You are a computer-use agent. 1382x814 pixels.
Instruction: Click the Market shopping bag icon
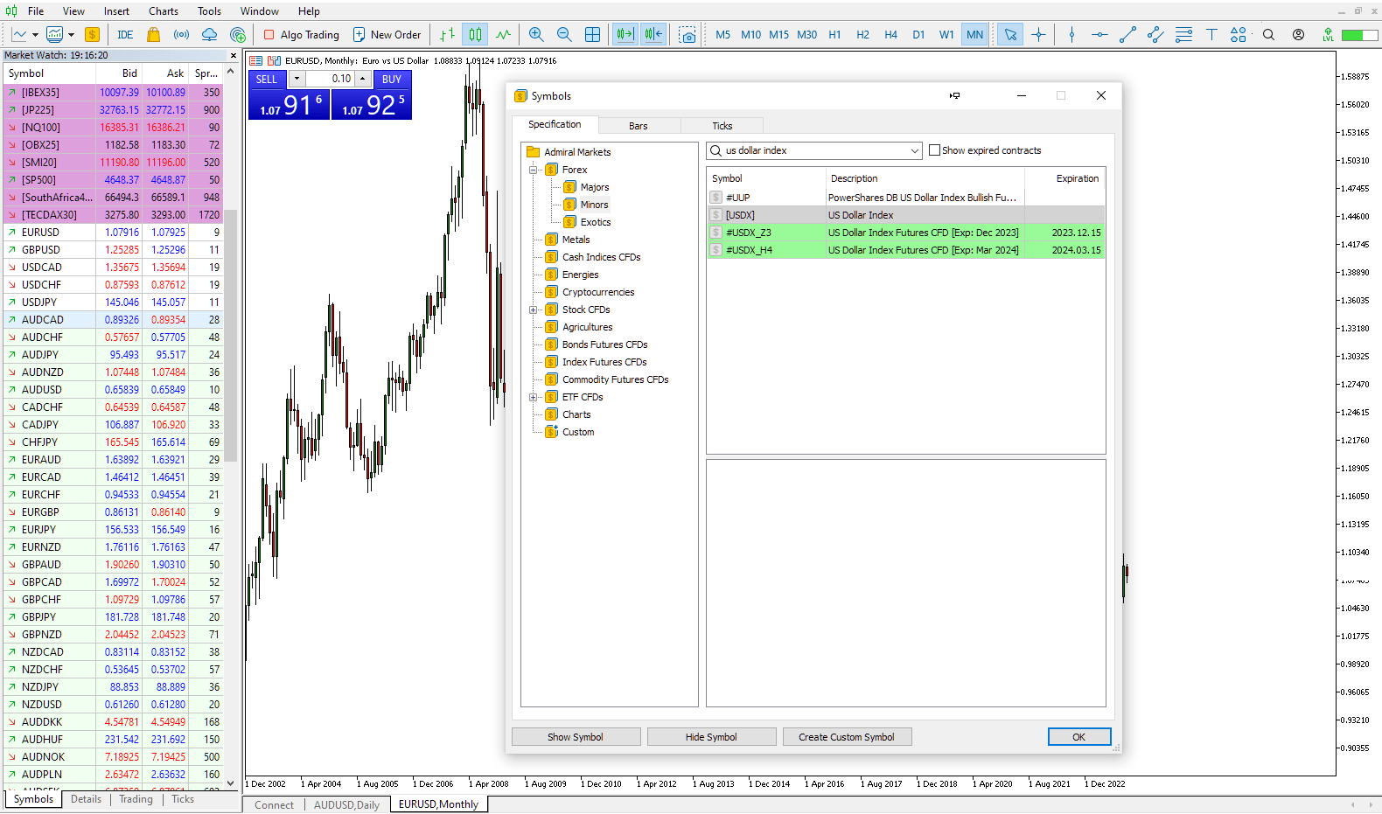pyautogui.click(x=153, y=35)
